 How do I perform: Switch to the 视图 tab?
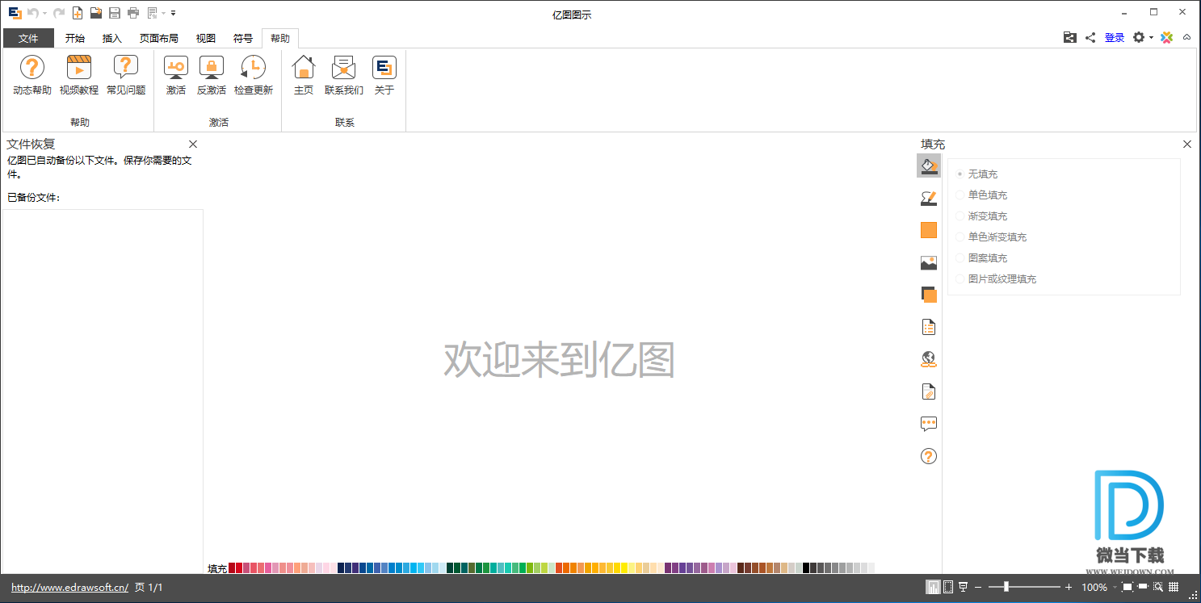click(x=206, y=38)
